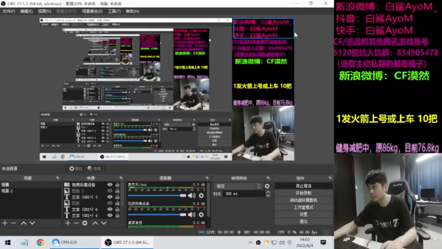Mute the 麦克风/Aux speaker icon

point(192,195)
